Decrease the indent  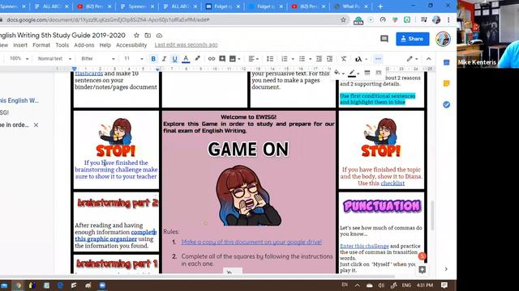coord(319,59)
